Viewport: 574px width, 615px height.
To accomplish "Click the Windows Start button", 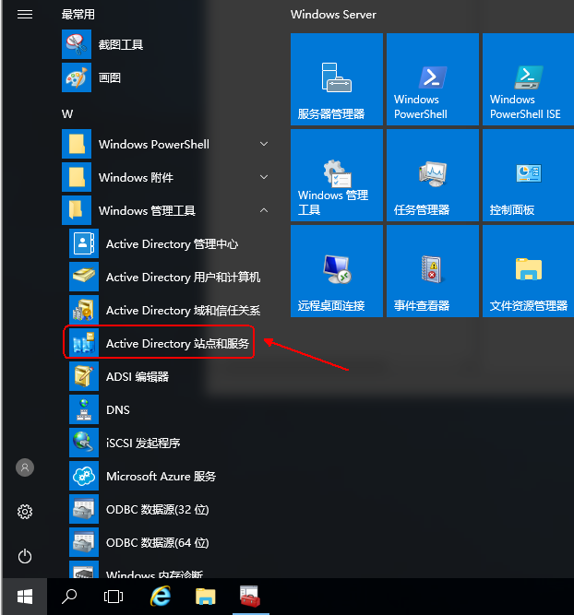I will 25,597.
